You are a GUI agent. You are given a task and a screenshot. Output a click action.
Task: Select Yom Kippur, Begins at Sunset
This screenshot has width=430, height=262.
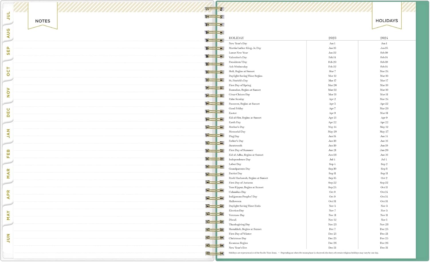coord(246,187)
